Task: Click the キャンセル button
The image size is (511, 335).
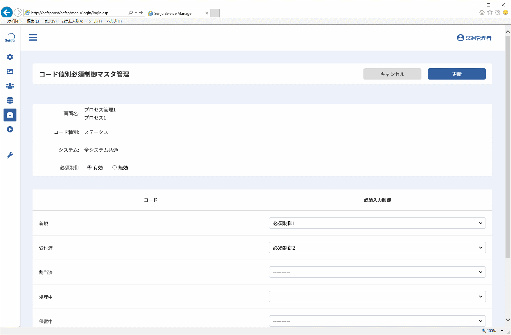Action: click(392, 74)
